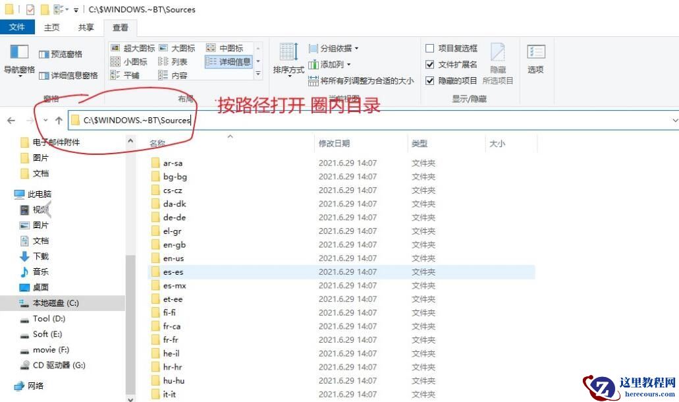Viewport: 679px width, 402px height.
Task: Navigate up to the parent folder
Action: pyautogui.click(x=59, y=120)
